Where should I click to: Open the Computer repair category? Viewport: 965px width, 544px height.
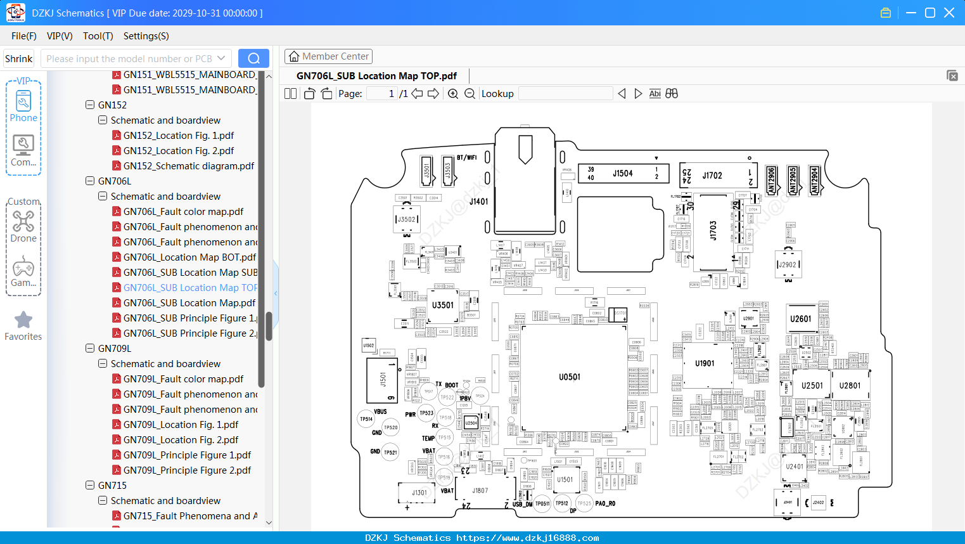(23, 150)
